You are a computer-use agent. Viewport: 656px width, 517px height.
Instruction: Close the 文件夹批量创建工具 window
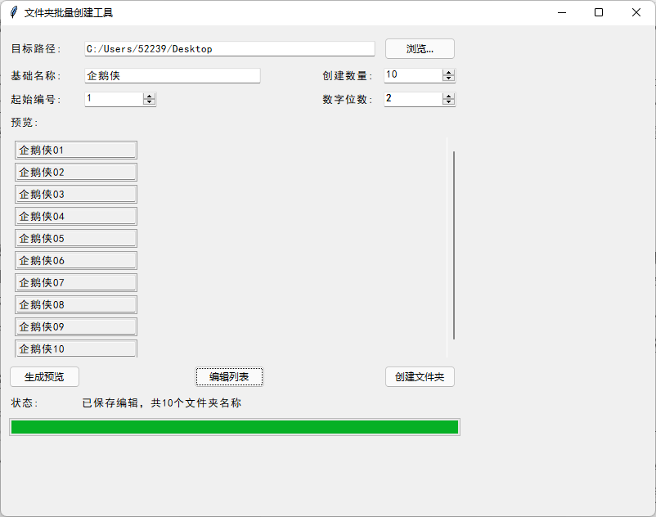pyautogui.click(x=636, y=12)
